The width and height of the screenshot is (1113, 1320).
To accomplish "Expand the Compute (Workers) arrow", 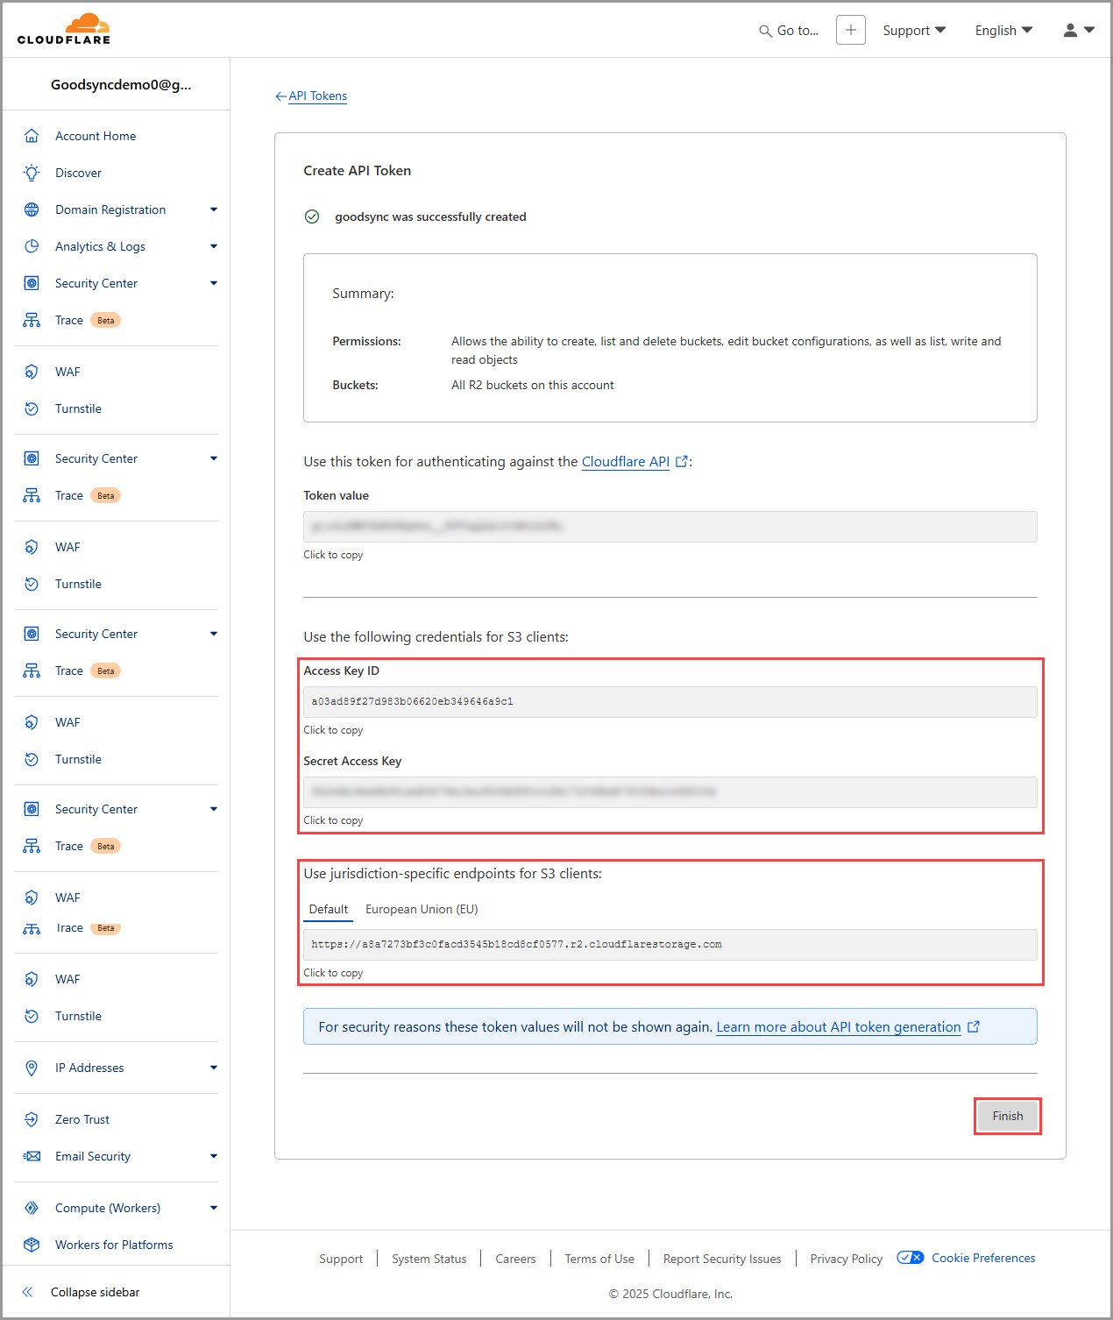I will (x=213, y=1208).
